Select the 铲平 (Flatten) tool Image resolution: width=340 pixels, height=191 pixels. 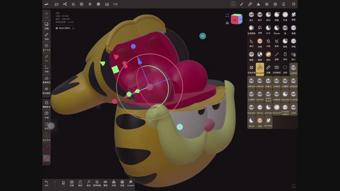(x=268, y=30)
